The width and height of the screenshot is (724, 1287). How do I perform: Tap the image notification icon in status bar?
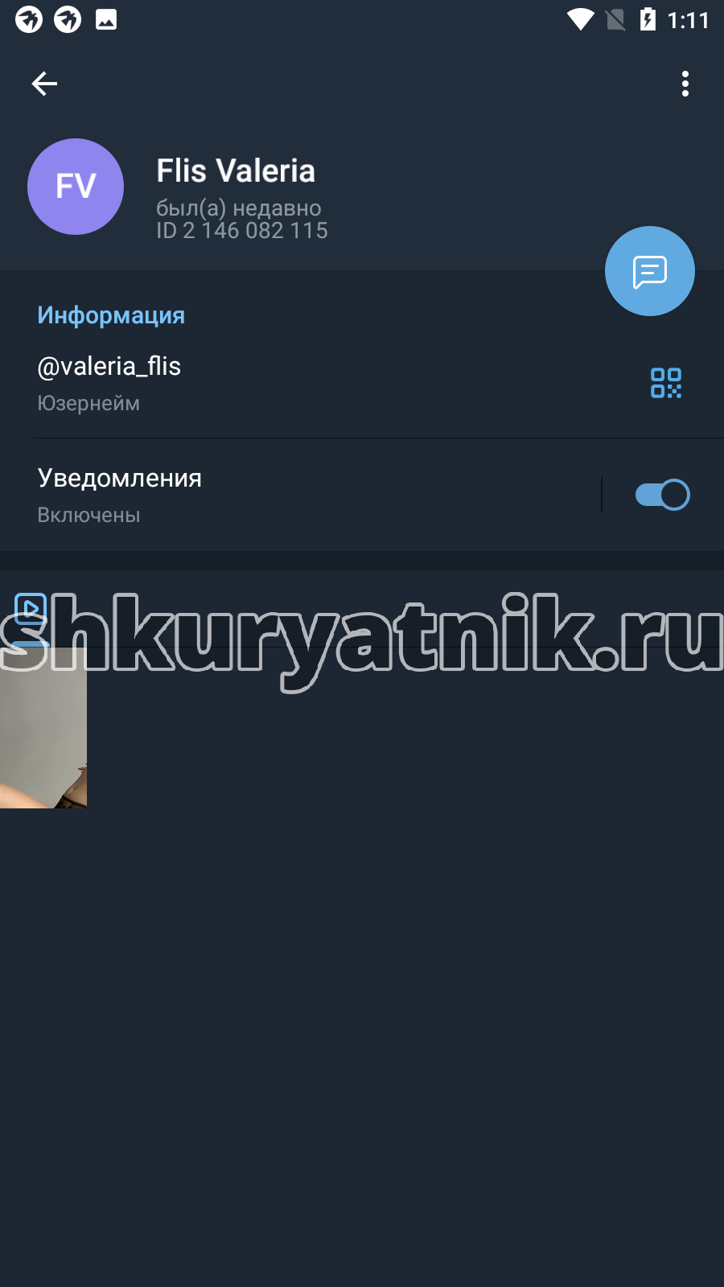pos(106,19)
